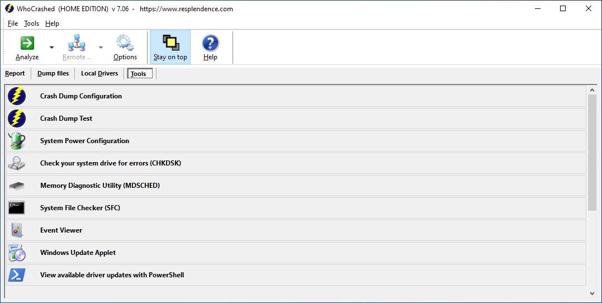Image resolution: width=602 pixels, height=303 pixels.
Task: Start Memory Diagnostic Utility (MDSCHED)
Action: [296, 186]
